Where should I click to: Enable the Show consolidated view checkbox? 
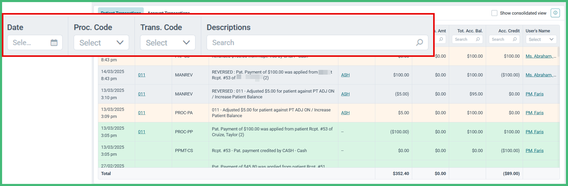click(x=494, y=13)
